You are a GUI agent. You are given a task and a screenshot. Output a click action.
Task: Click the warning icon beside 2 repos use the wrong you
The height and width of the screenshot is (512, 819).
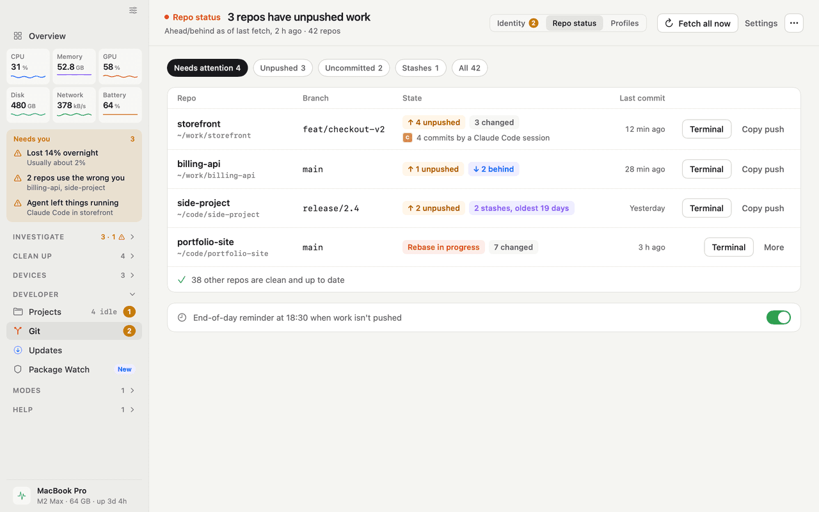tap(18, 178)
